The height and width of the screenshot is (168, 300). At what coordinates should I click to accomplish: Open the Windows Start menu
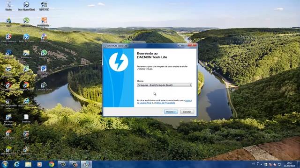click(x=5, y=164)
